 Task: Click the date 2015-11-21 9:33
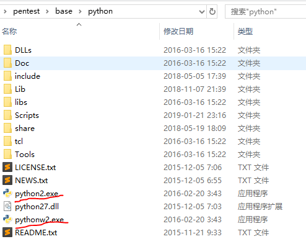[x=193, y=233]
